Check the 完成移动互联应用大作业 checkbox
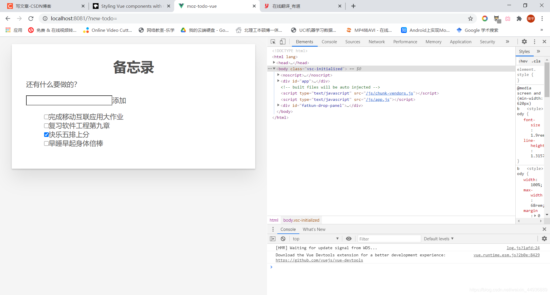Viewport: 550px width, 295px height. (x=46, y=117)
